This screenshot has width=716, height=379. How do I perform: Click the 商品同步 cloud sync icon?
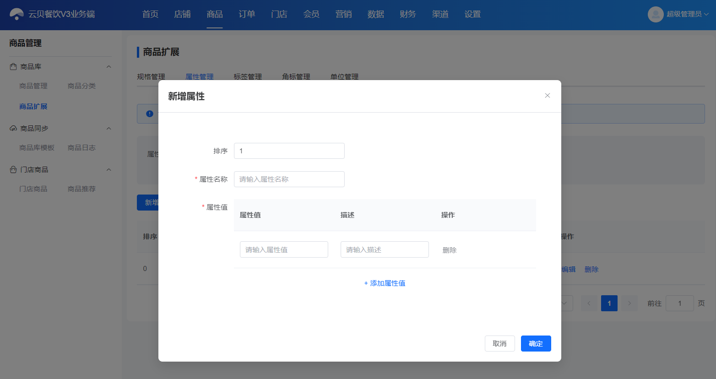tap(13, 129)
